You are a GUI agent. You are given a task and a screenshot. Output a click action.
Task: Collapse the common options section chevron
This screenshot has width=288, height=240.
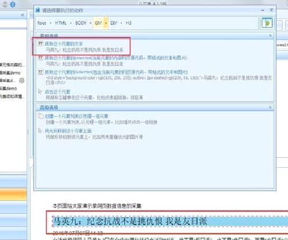tap(270, 36)
